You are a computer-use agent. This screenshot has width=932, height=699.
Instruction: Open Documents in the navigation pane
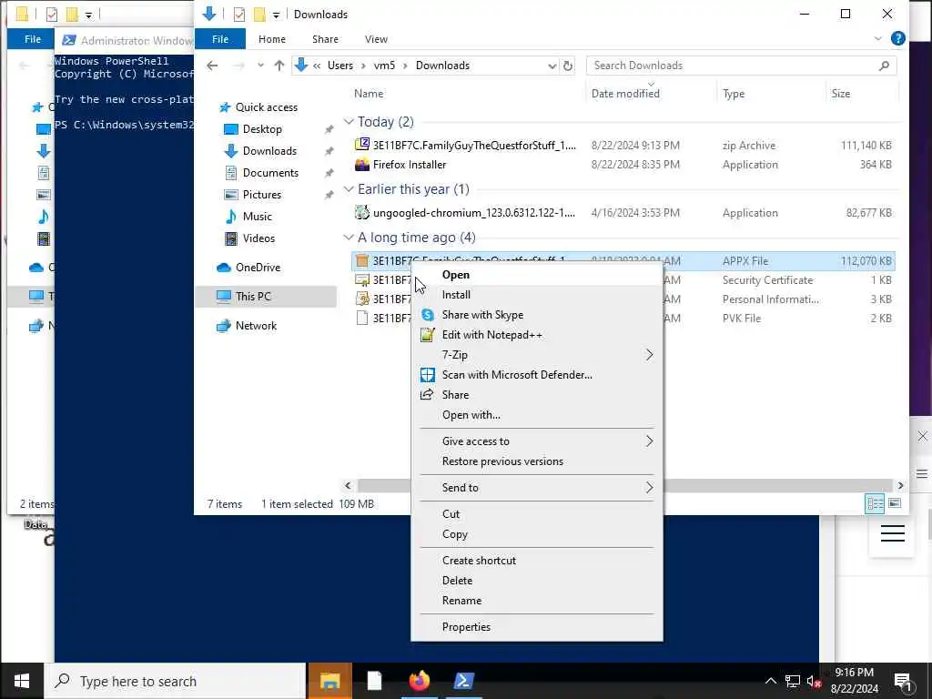[x=270, y=173]
